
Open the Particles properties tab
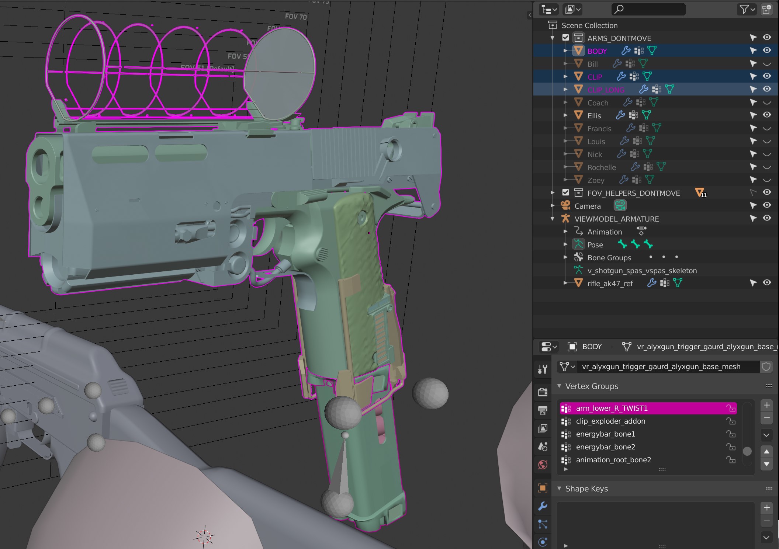(543, 524)
